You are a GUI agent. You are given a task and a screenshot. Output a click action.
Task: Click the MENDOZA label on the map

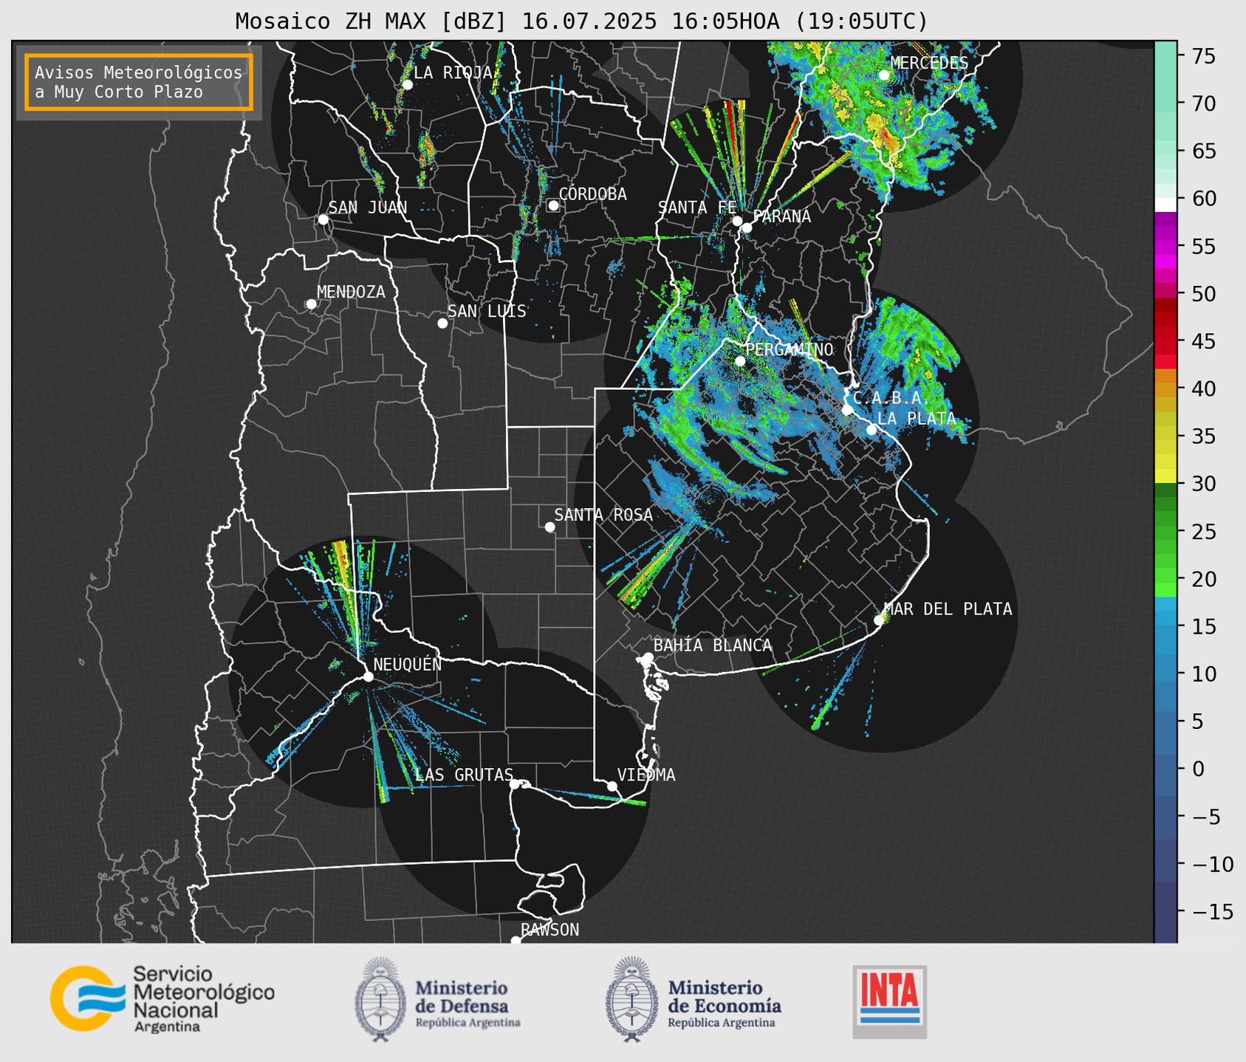351,292
